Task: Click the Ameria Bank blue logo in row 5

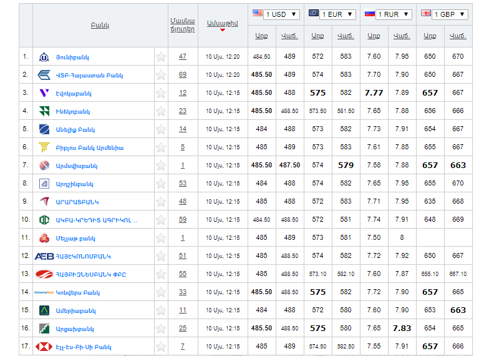Action: coord(44,129)
